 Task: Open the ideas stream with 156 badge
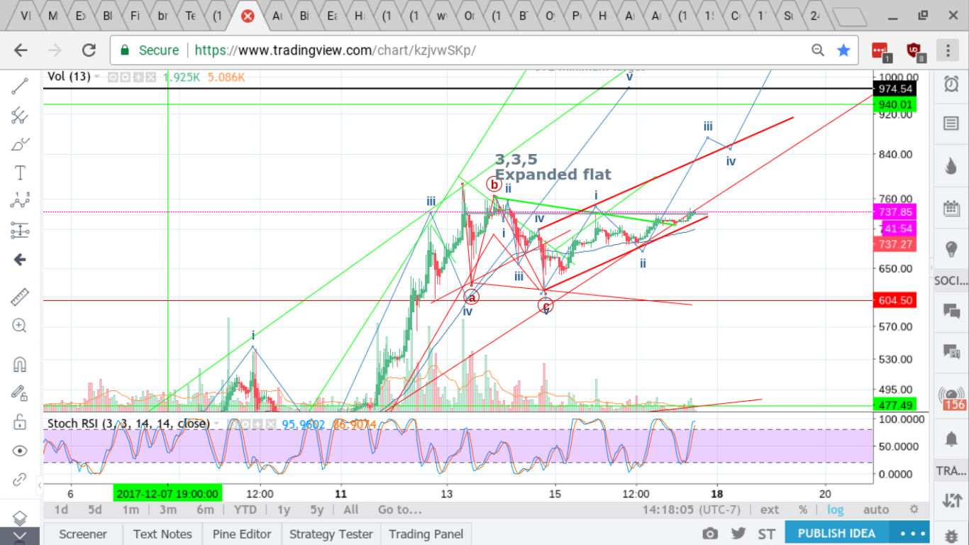coord(951,398)
